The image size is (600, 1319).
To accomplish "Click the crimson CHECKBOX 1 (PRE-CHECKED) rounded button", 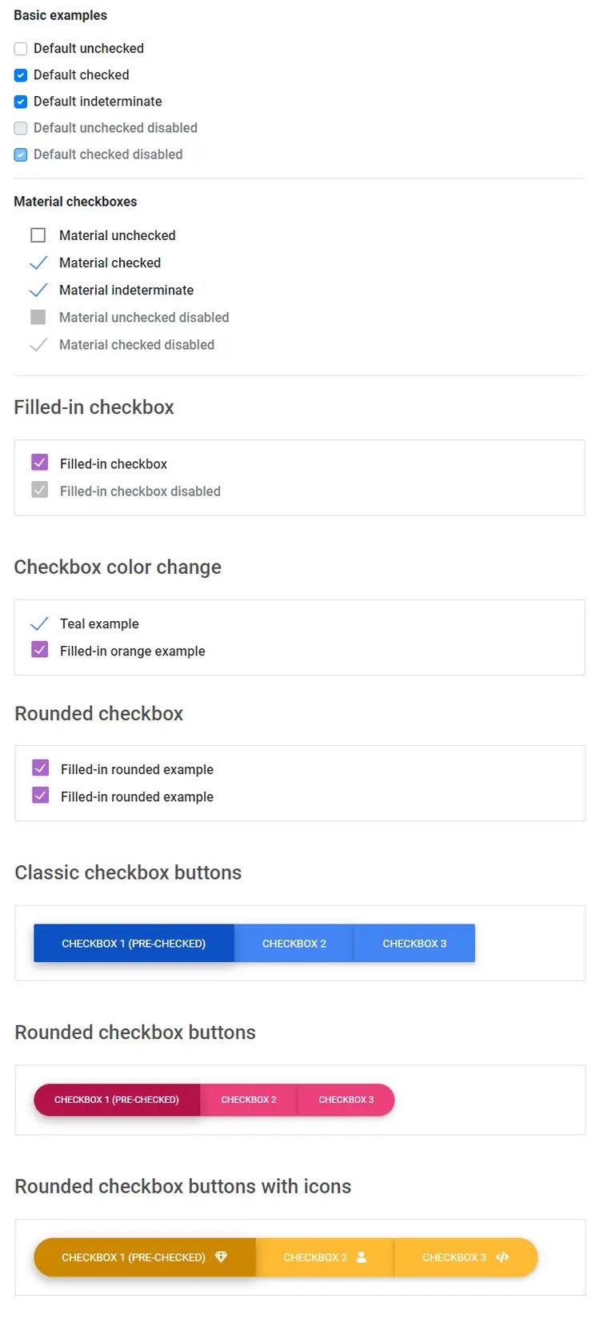I will click(117, 1100).
